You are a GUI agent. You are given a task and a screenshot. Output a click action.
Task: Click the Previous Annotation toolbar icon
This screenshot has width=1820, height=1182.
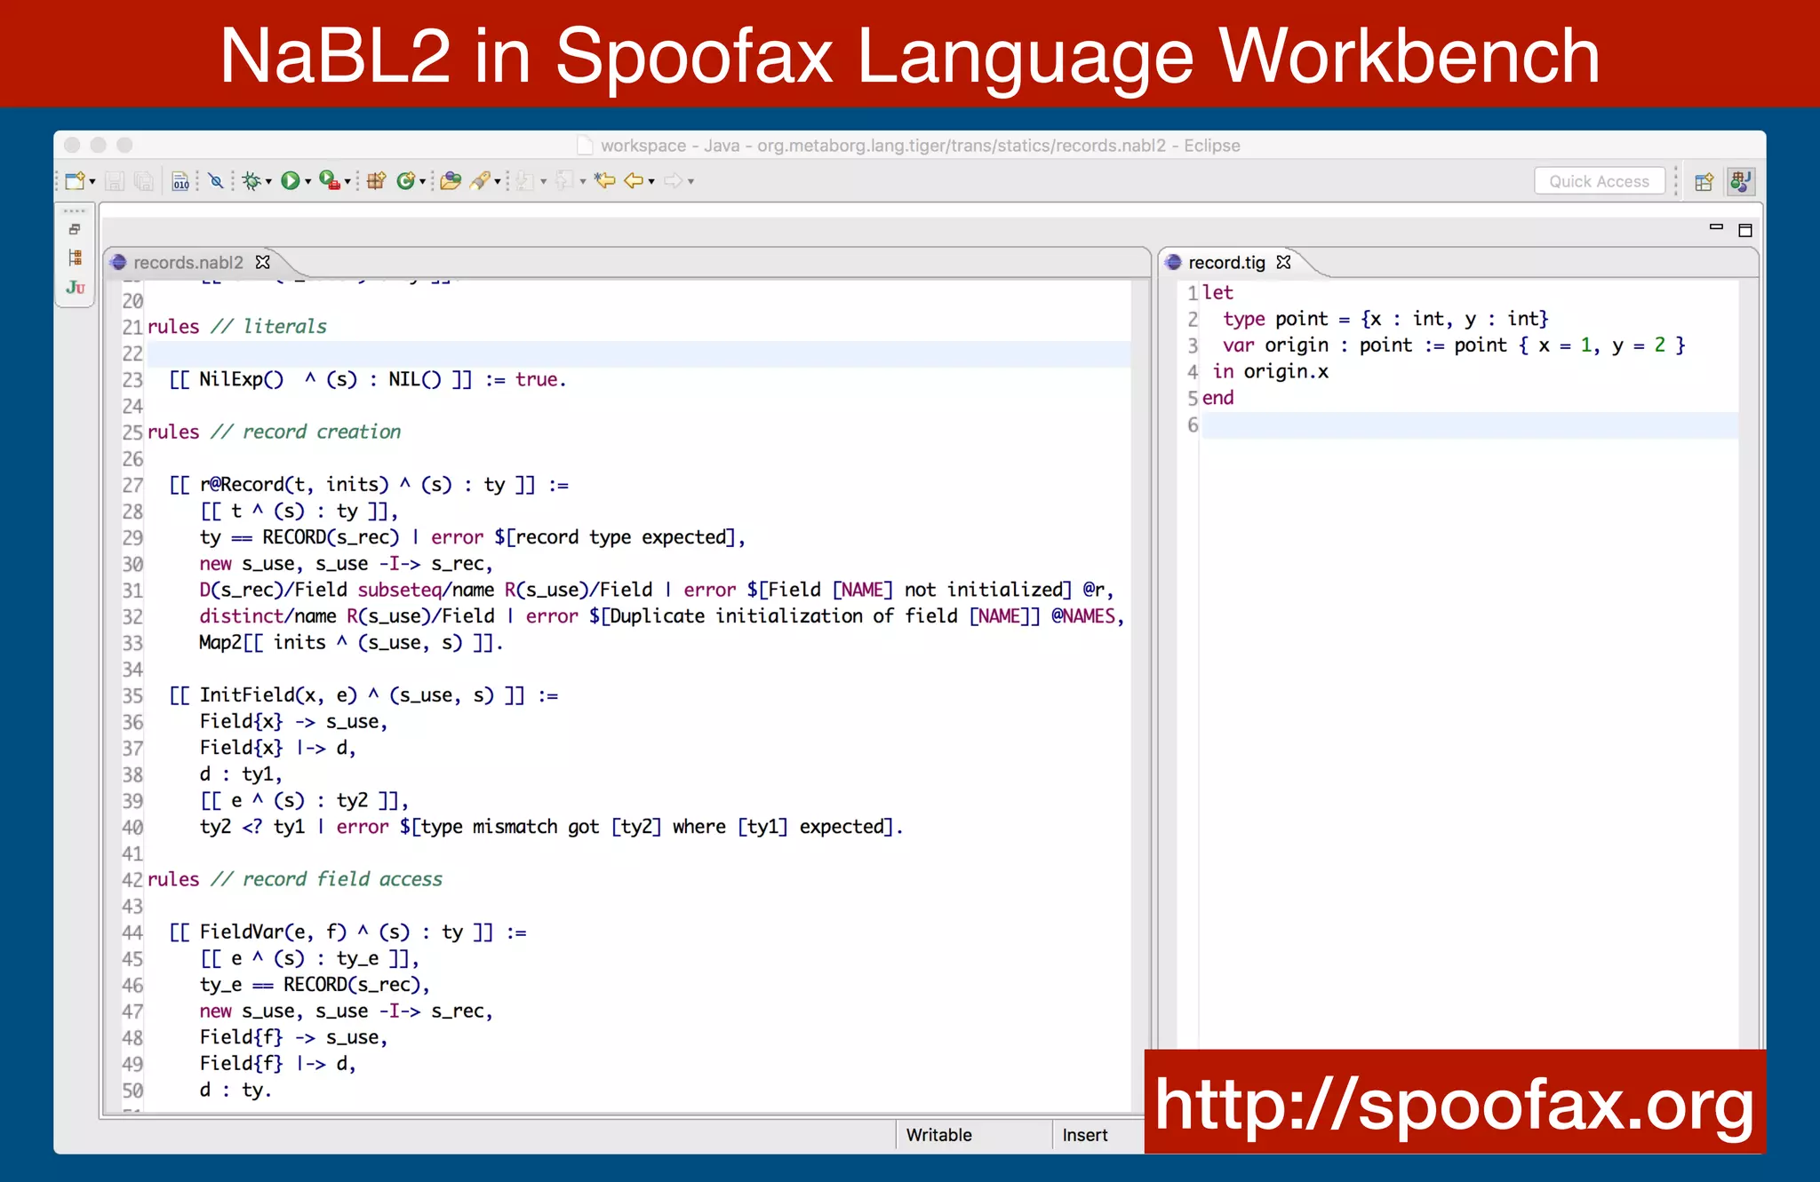[x=564, y=181]
